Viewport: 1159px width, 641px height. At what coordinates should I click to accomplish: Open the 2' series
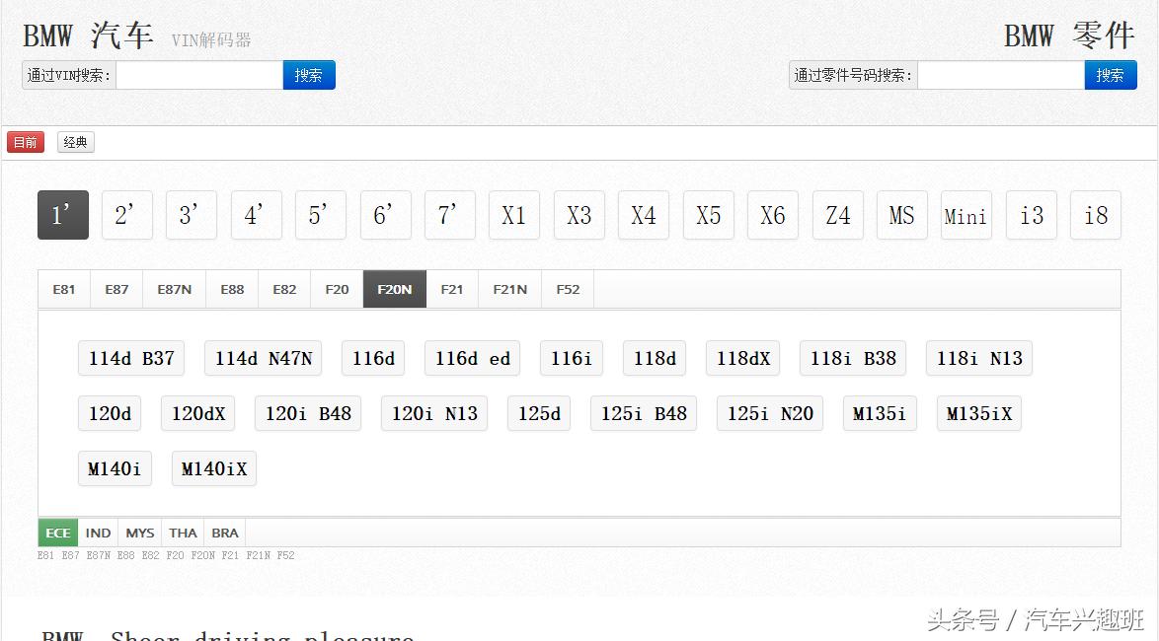pos(127,215)
